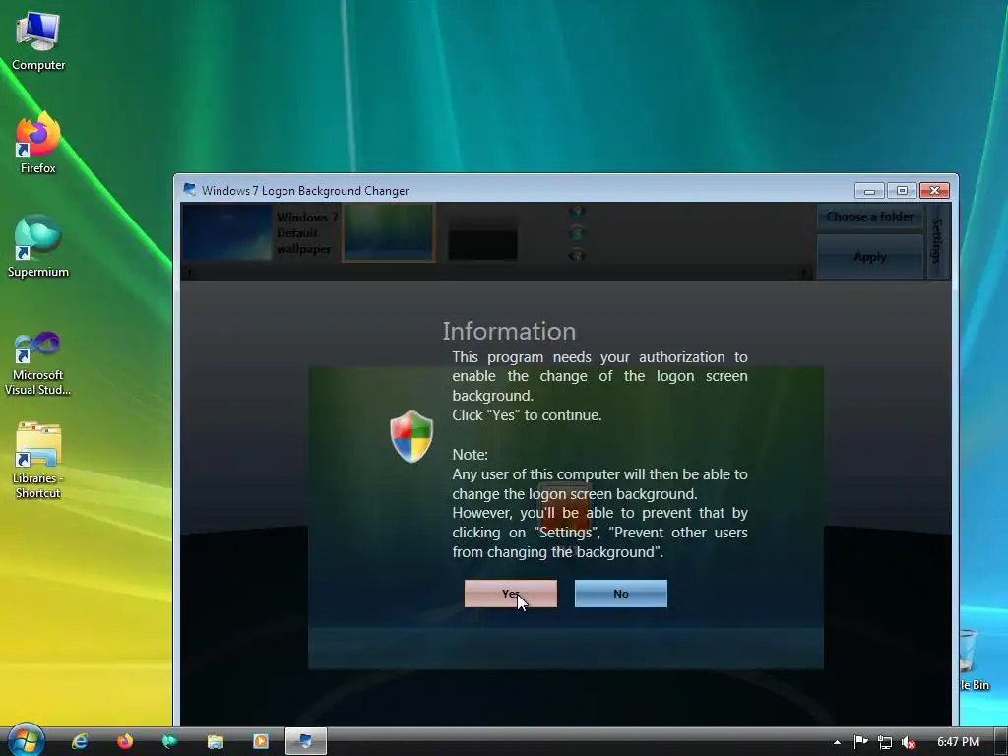Launch Internet Explorer from the taskbar
This screenshot has width=1008, height=756.
coord(80,742)
